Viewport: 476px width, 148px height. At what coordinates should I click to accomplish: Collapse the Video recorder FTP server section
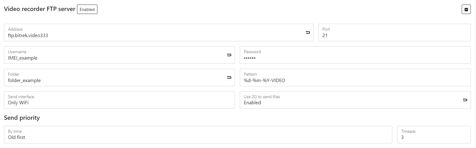pos(466,10)
